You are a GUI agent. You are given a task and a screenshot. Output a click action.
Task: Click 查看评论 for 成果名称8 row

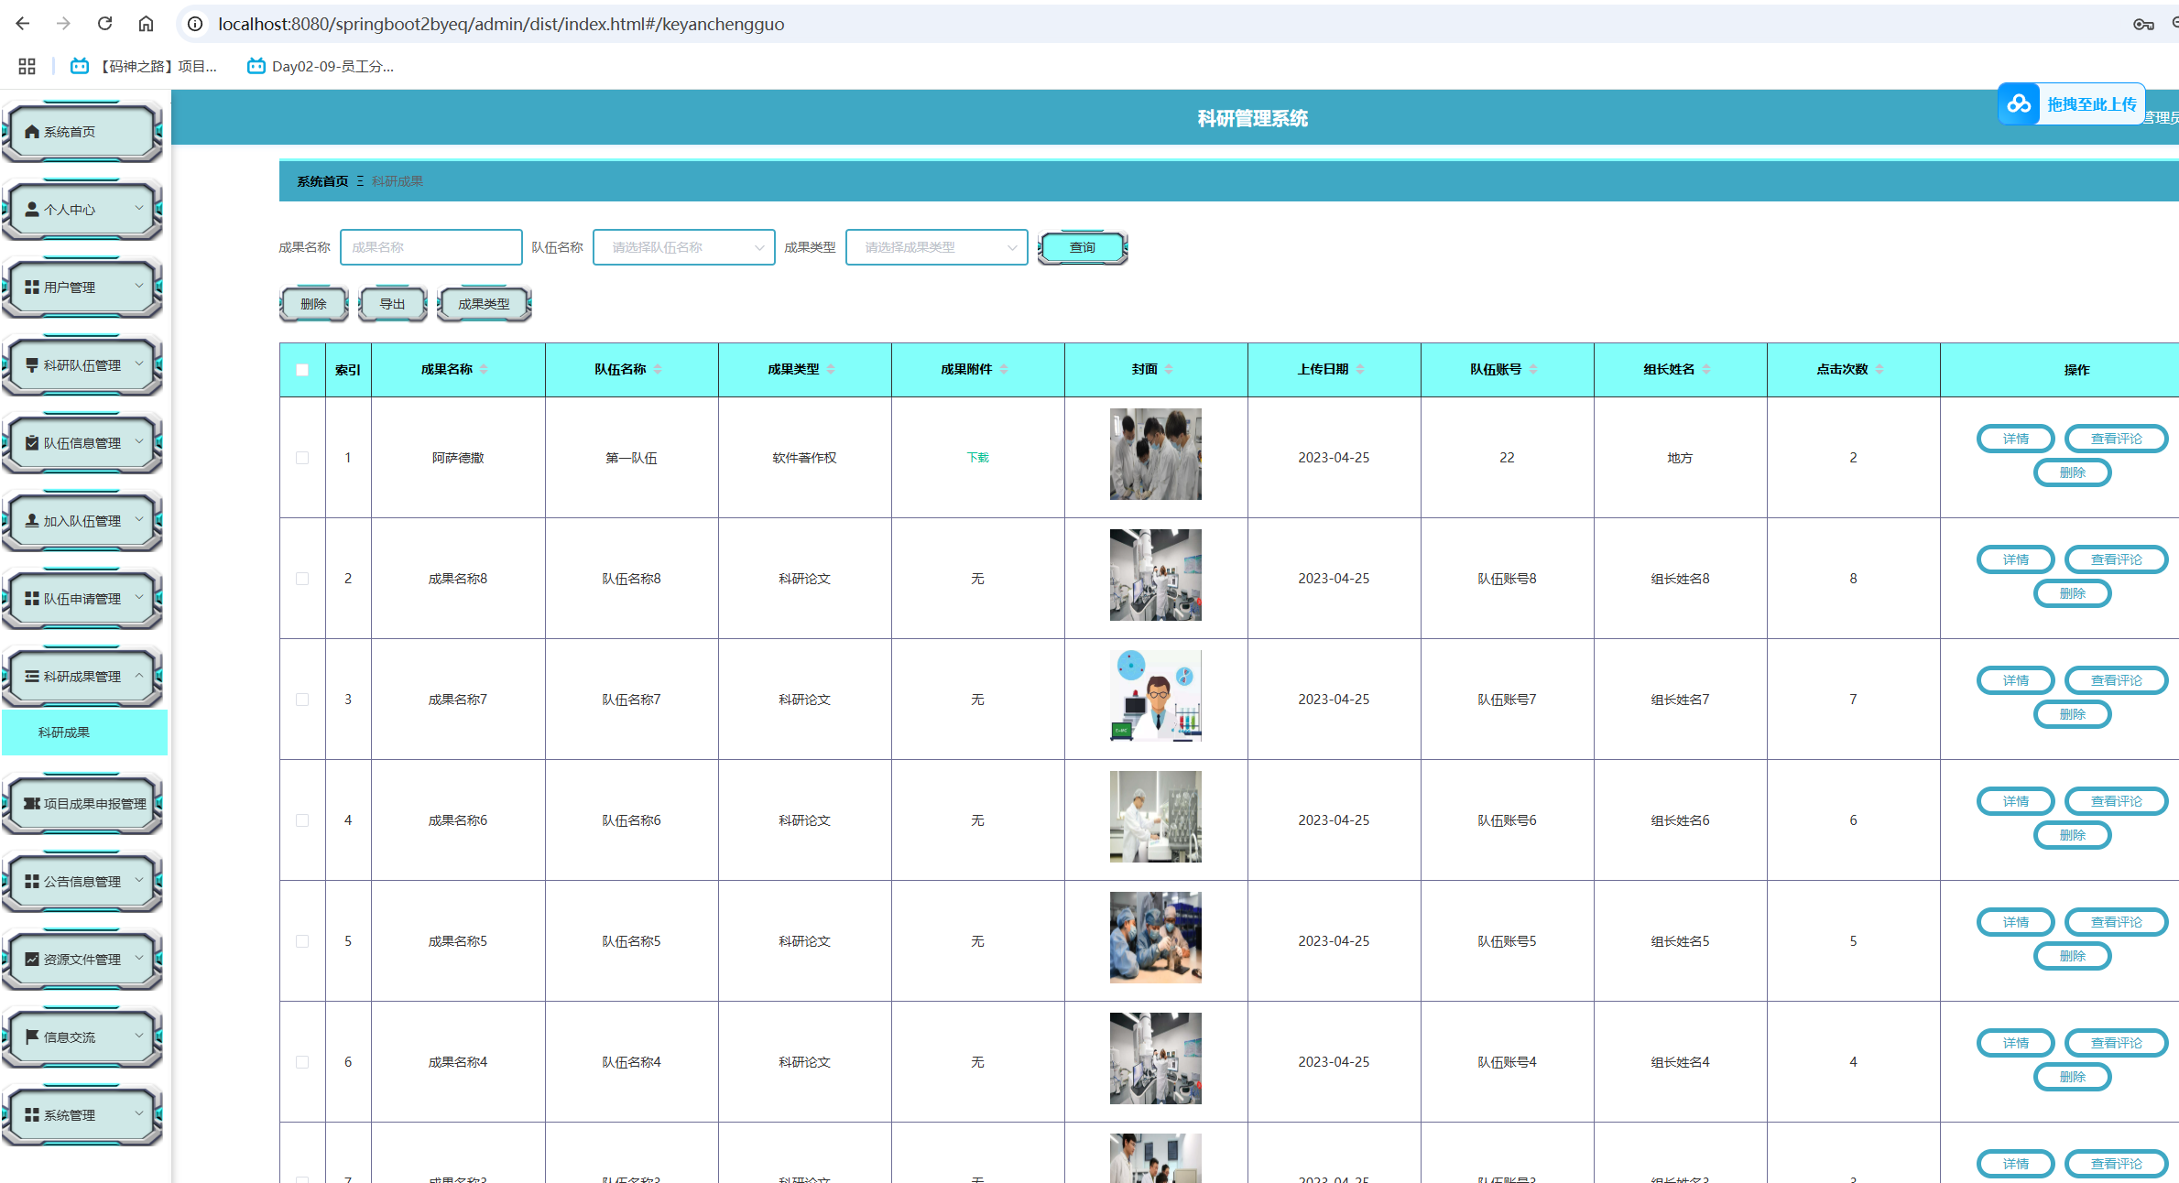pos(2116,559)
